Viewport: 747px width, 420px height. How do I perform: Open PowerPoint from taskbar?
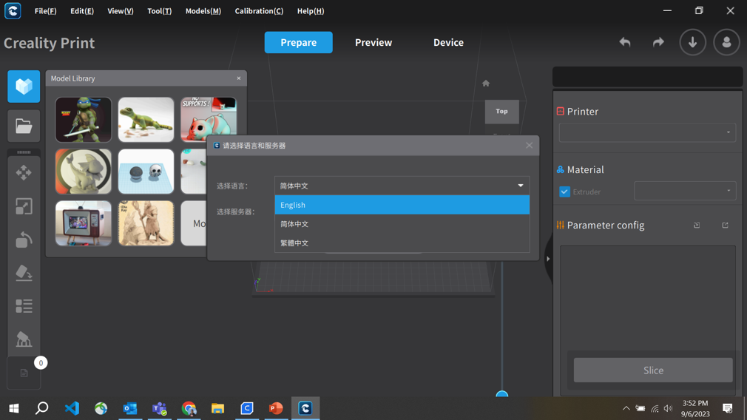276,408
